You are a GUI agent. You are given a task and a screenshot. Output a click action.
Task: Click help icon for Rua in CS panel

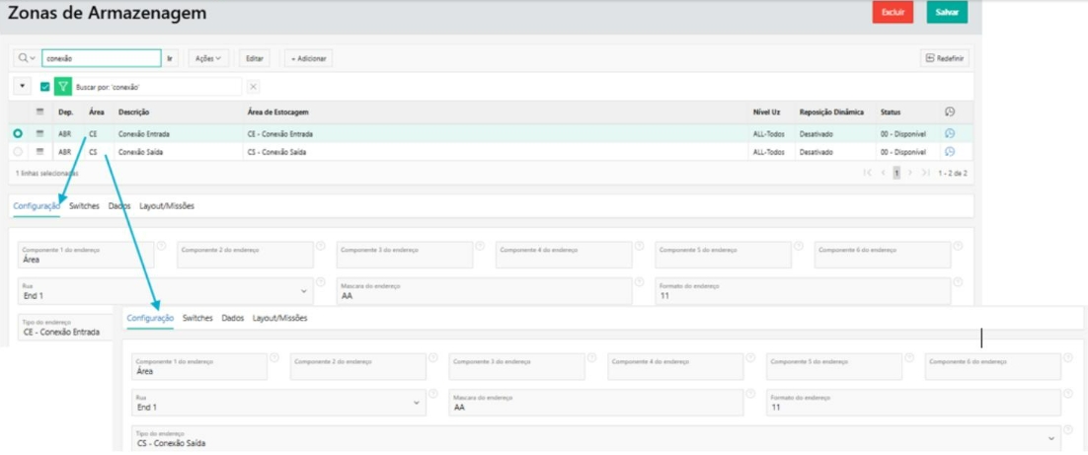(x=433, y=393)
